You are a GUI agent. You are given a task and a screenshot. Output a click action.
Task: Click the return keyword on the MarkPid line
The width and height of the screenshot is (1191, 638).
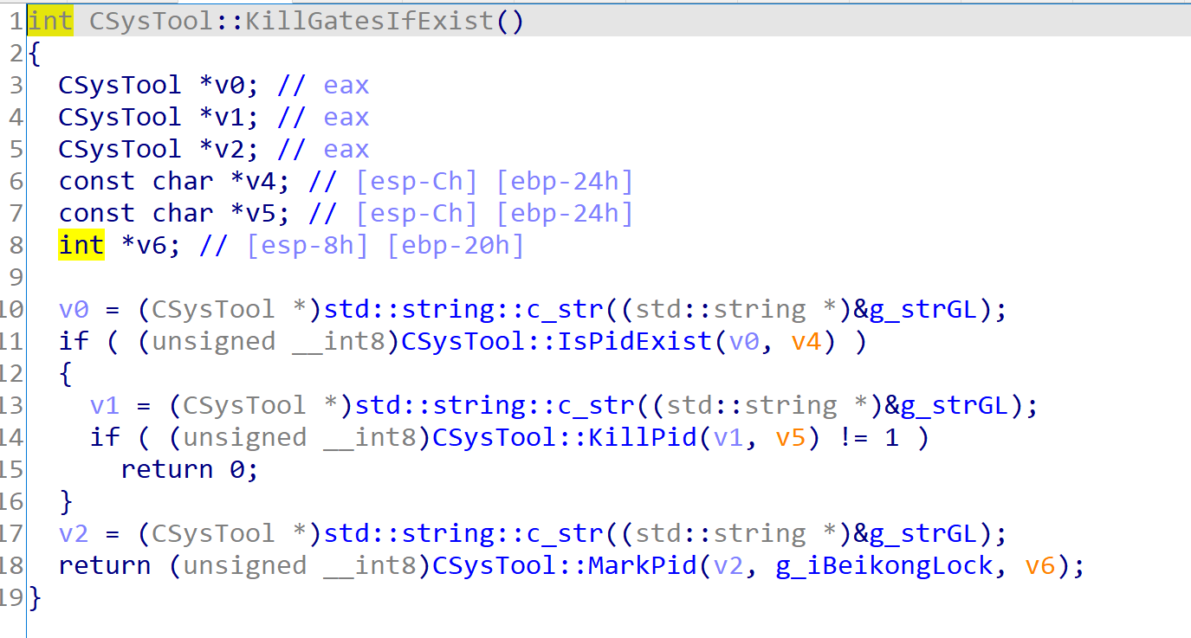105,565
